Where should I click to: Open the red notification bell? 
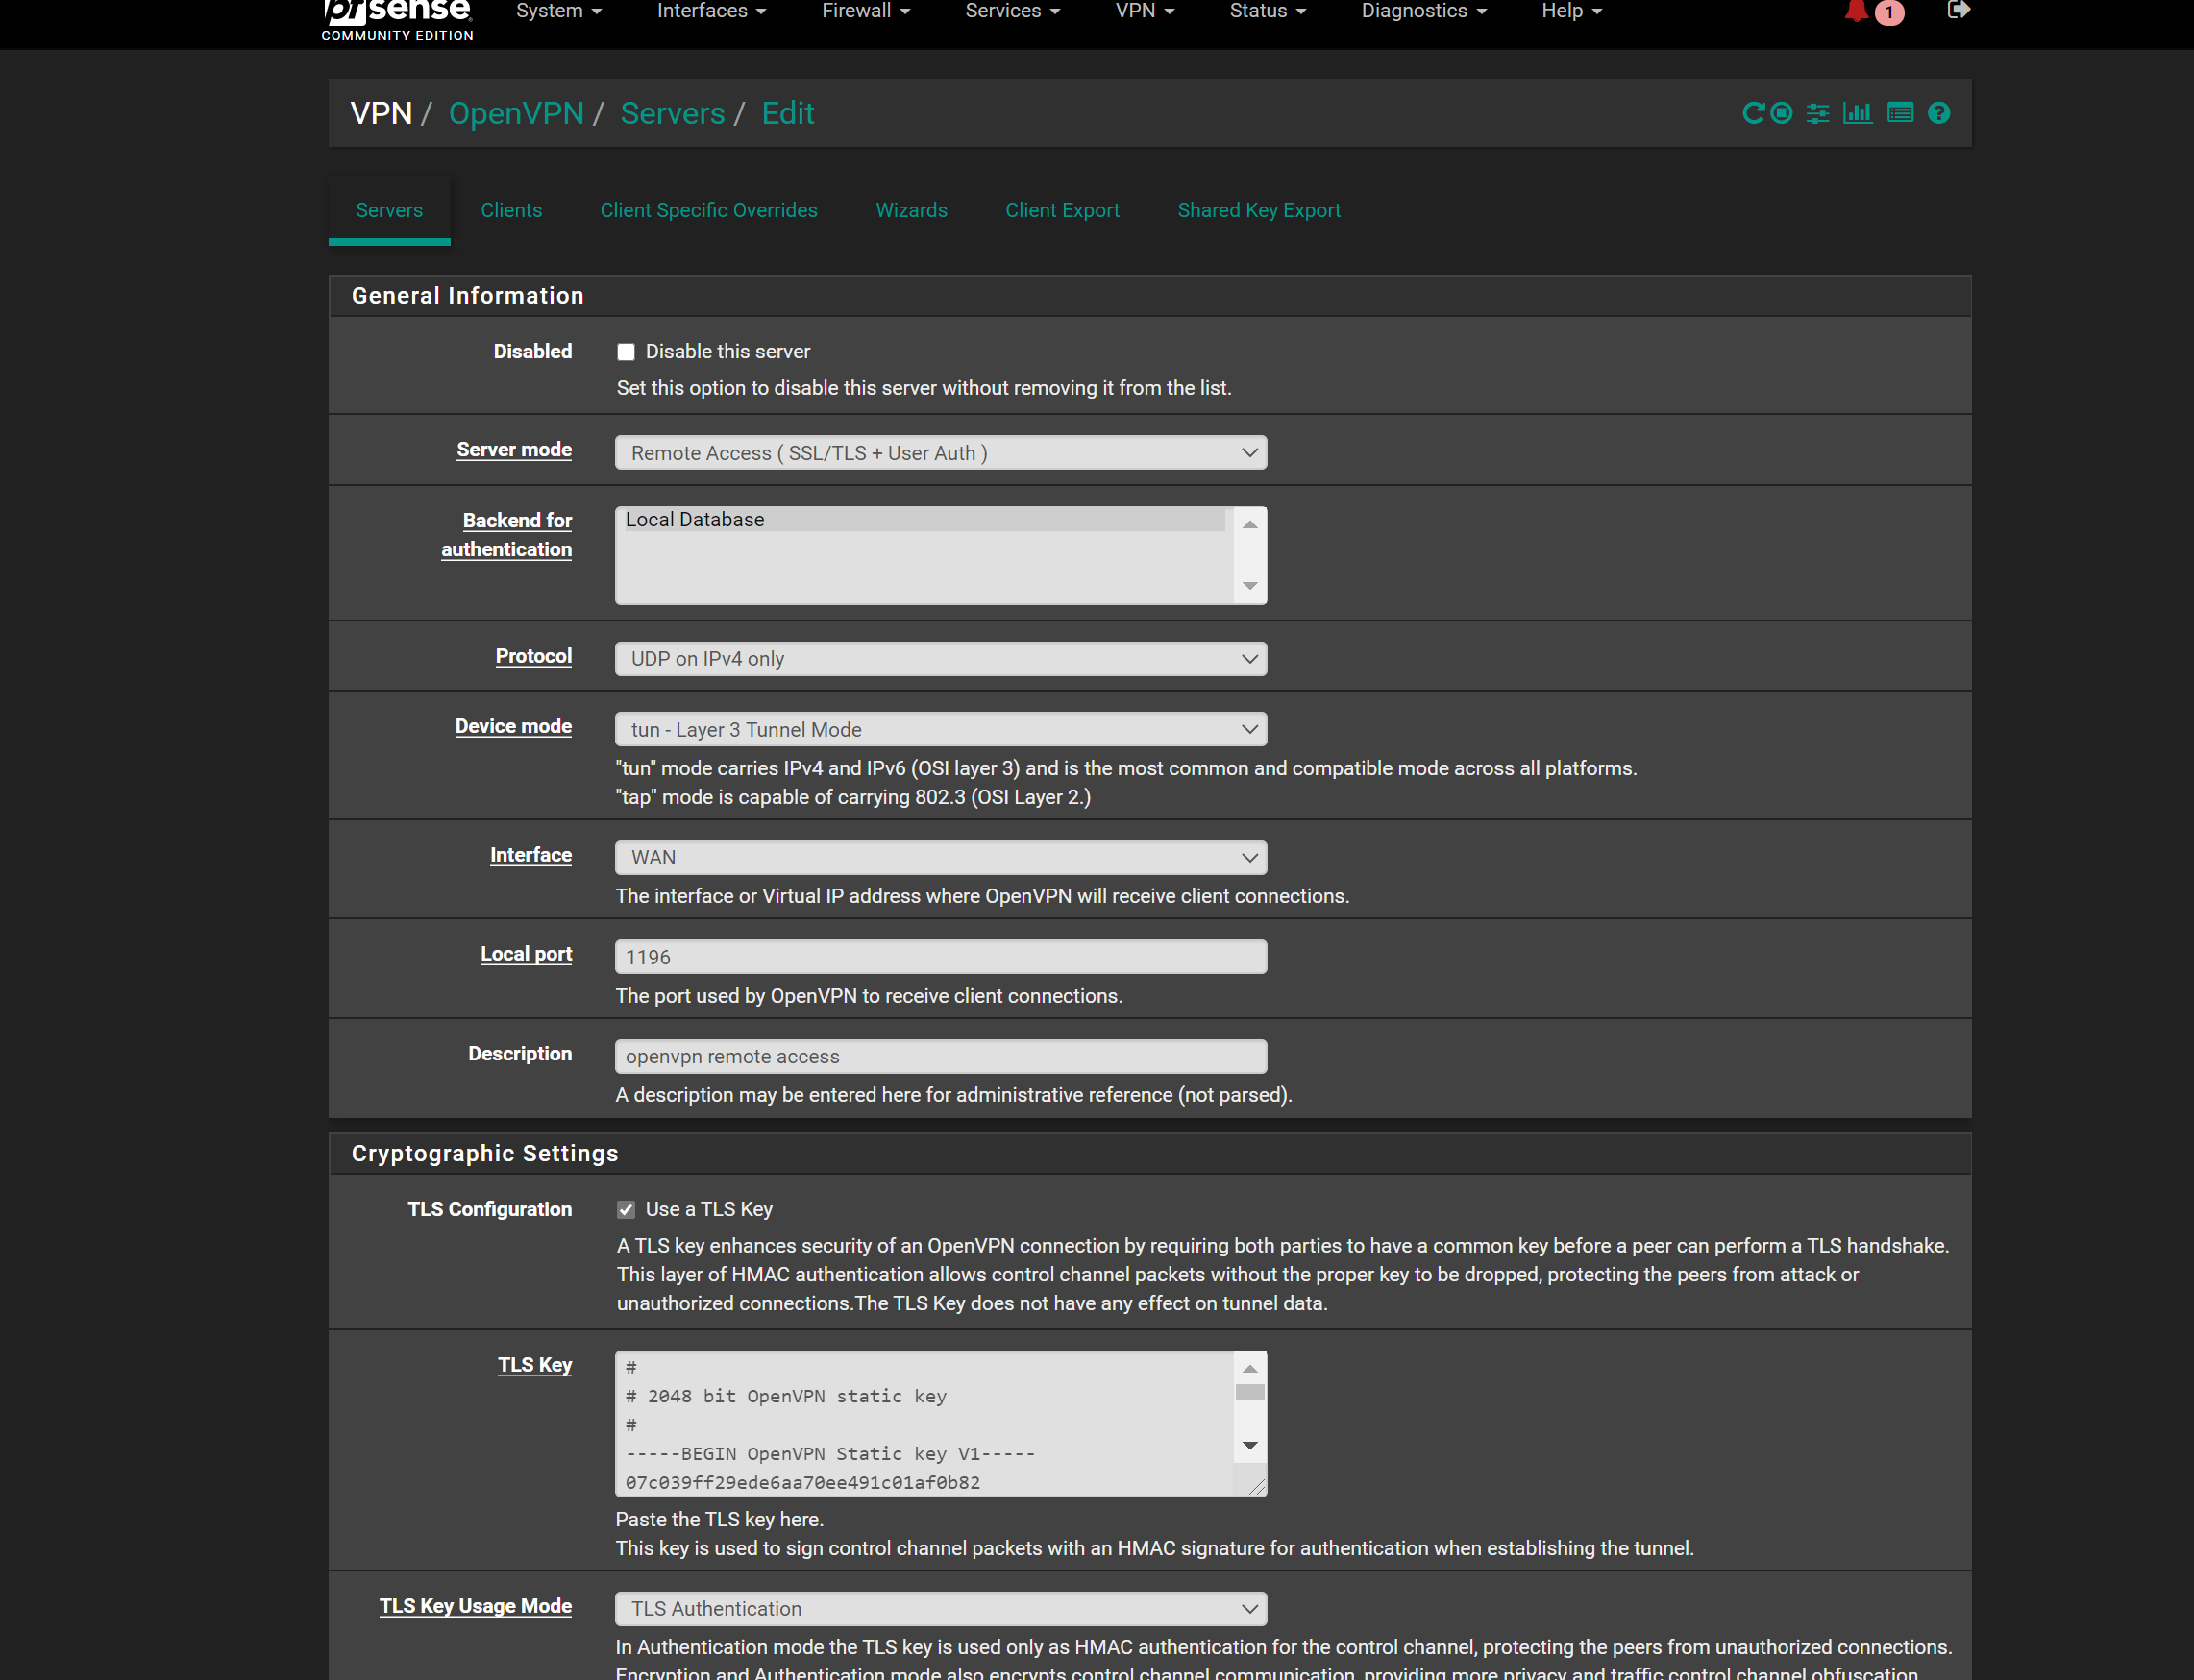pos(1857,11)
